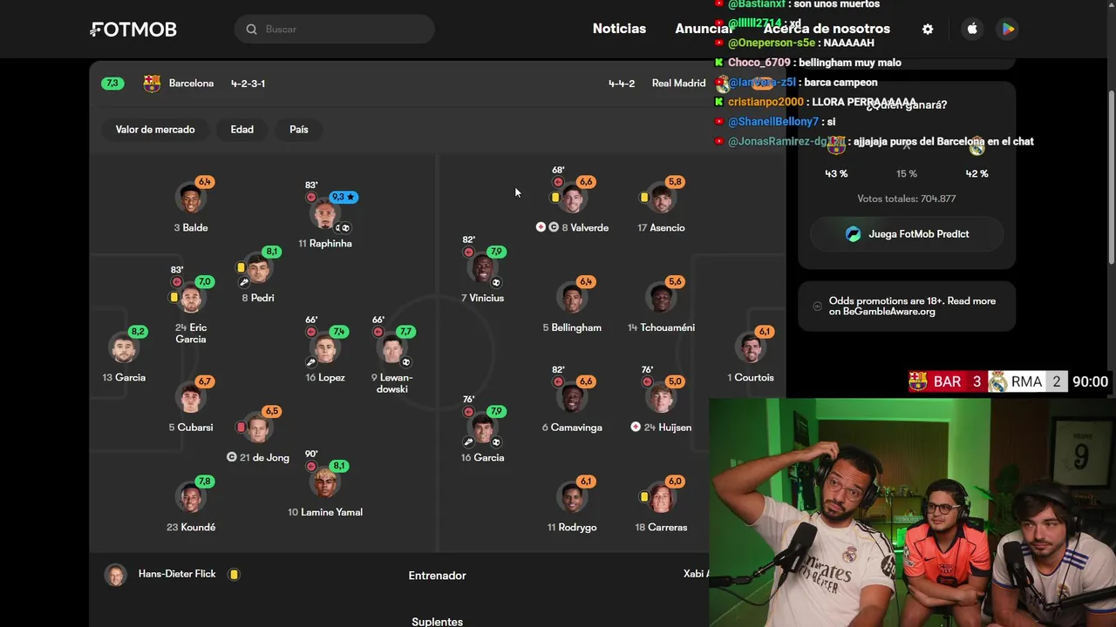The image size is (1116, 627).
Task: Open the Google Play store icon
Action: (1008, 30)
